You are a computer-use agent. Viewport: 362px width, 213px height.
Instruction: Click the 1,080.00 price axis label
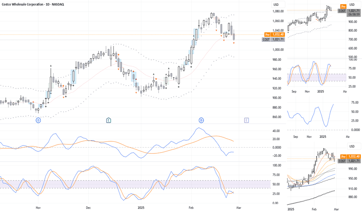[x=278, y=11]
